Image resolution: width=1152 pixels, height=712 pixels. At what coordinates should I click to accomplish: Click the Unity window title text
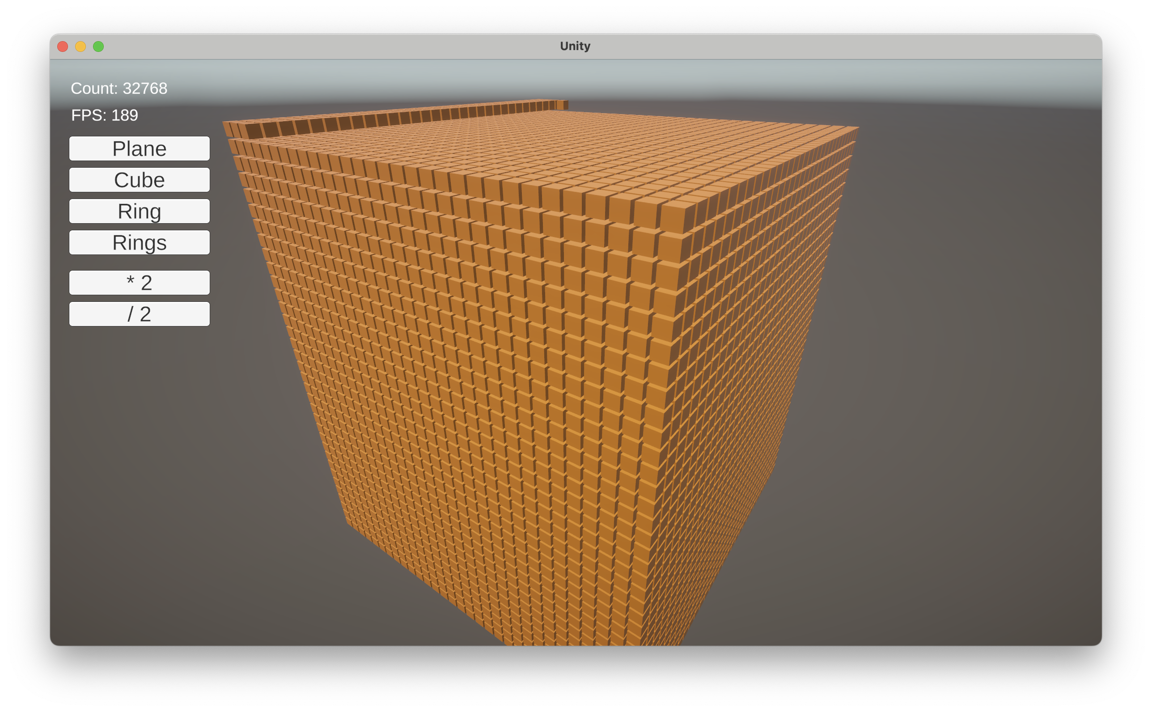575,46
